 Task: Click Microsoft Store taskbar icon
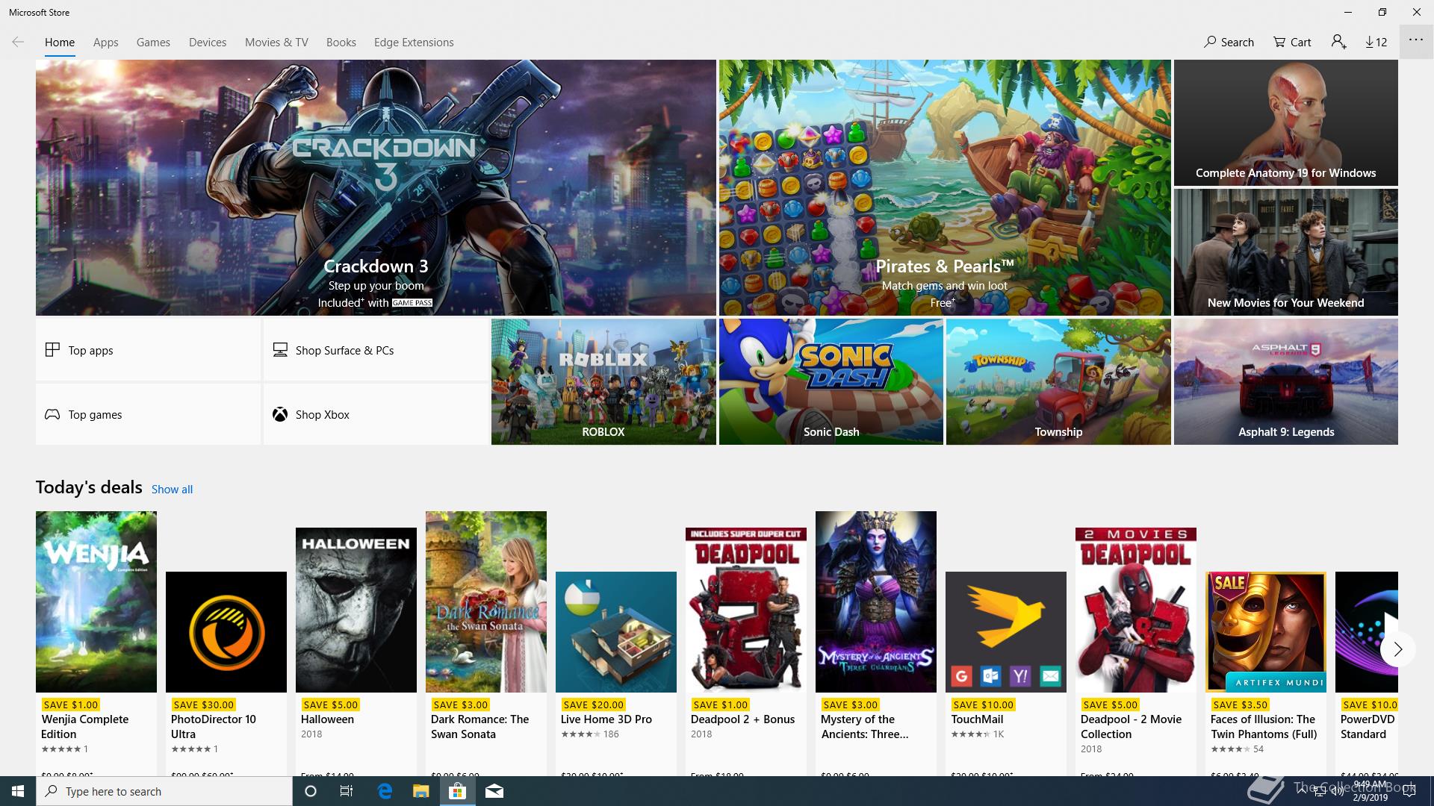458,791
